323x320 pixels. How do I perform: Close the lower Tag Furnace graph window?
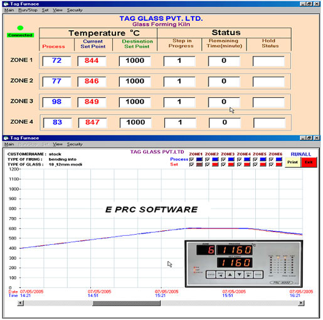click(317, 138)
